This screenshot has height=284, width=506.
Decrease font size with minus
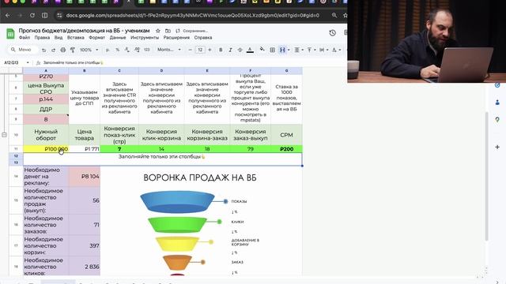(x=190, y=50)
